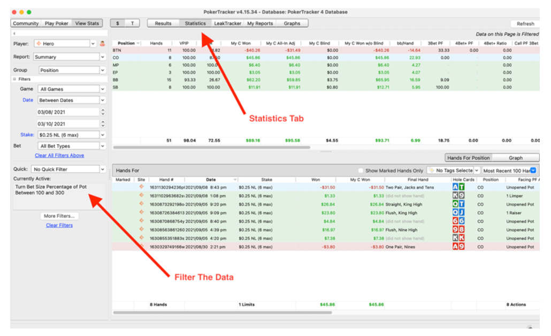This screenshot has width=551, height=336.
Task: Click the lower hands horizontal scrollbar
Action: 222,312
